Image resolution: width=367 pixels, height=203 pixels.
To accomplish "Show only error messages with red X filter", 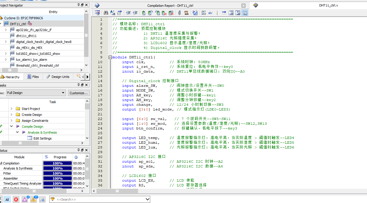I will (16, 199).
